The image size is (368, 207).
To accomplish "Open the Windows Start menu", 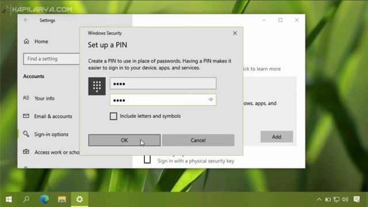I will pos(9,200).
